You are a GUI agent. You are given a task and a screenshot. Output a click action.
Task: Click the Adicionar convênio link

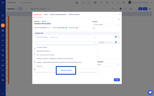coord(66,70)
